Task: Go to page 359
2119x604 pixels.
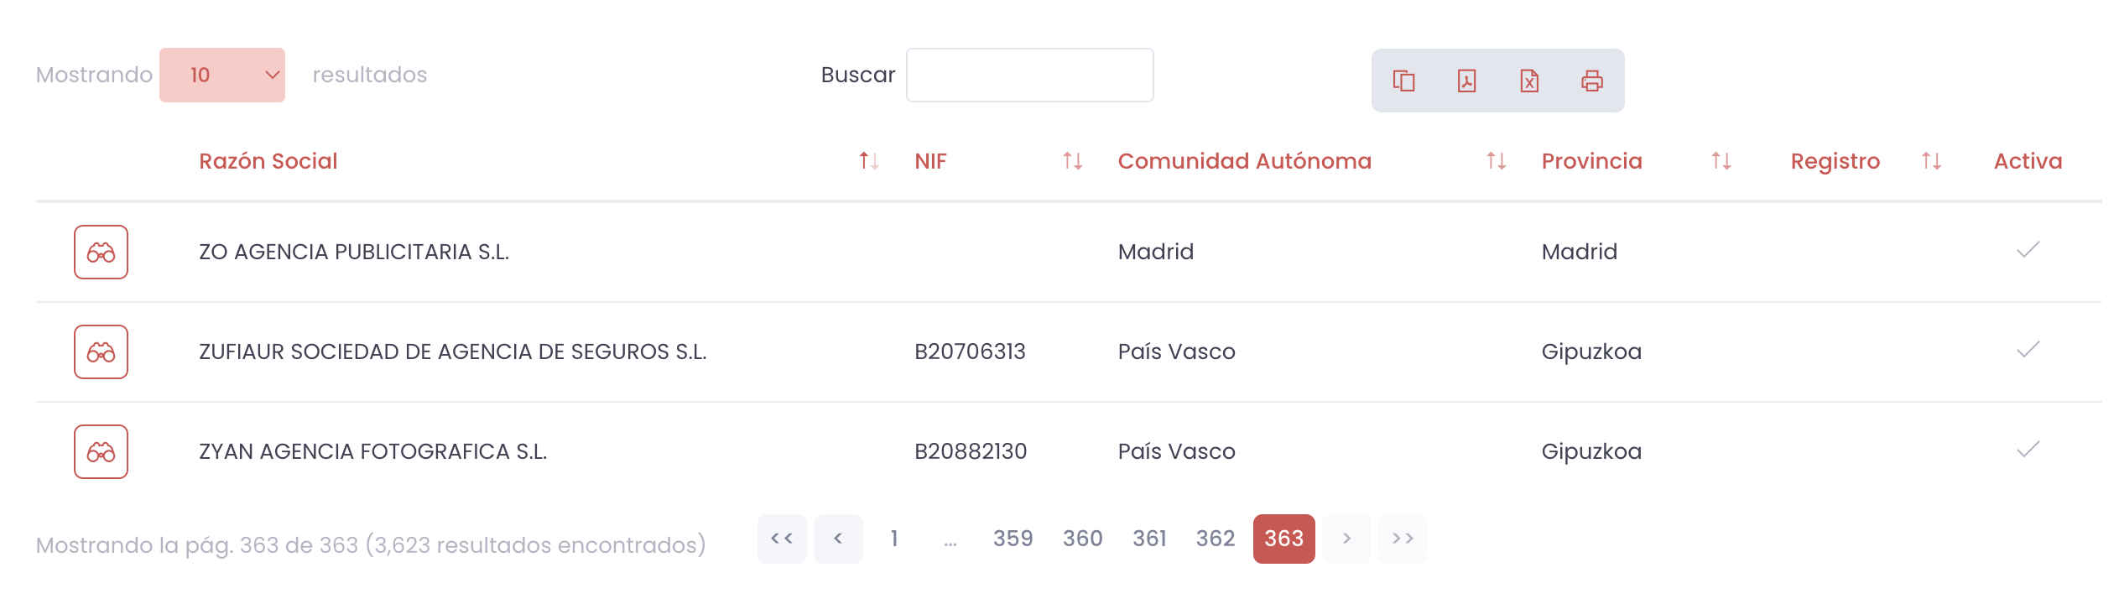Action: (x=1013, y=539)
